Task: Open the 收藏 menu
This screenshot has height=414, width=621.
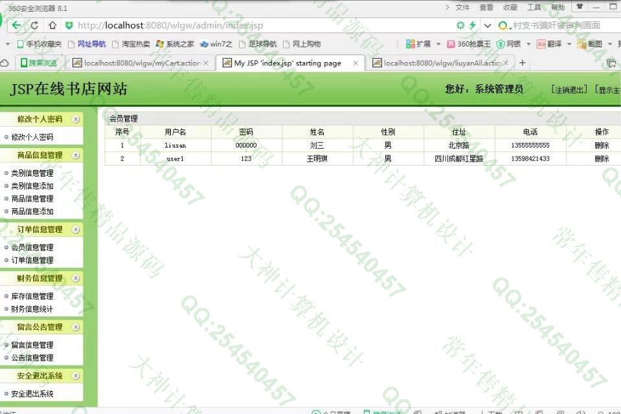Action: pos(510,7)
